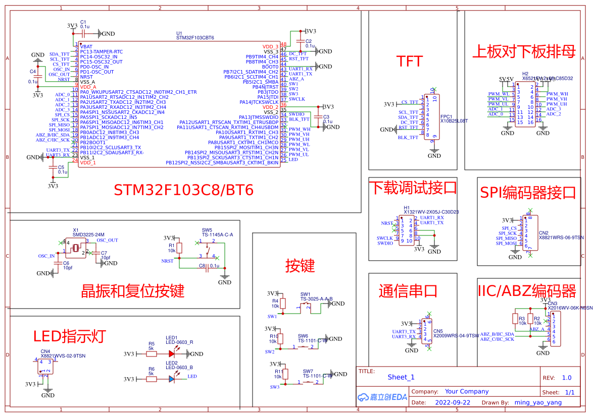Click the 'X10B25L08T' part label
The image size is (598, 417).
point(454,121)
